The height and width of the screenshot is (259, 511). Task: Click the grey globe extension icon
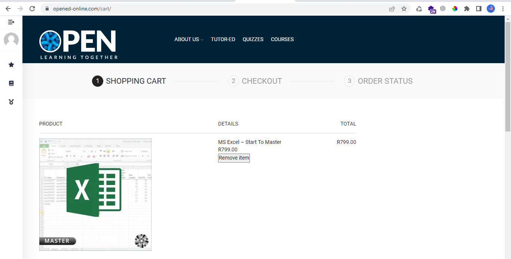(x=443, y=9)
